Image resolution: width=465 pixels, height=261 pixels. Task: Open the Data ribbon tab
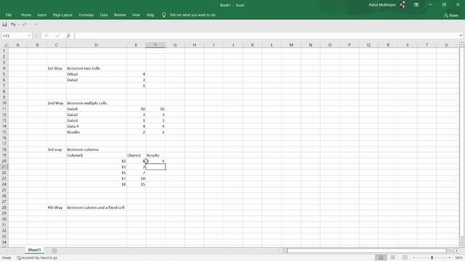click(104, 14)
